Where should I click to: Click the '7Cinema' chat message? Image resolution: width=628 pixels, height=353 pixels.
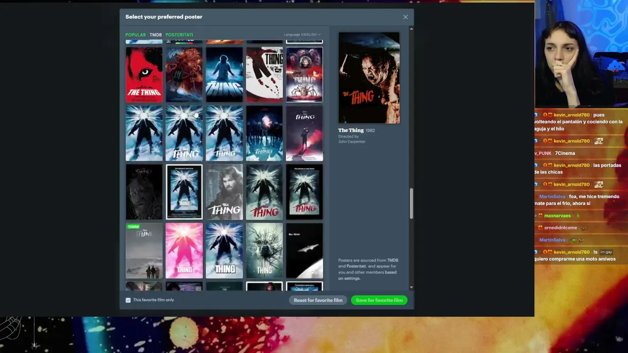coord(565,153)
